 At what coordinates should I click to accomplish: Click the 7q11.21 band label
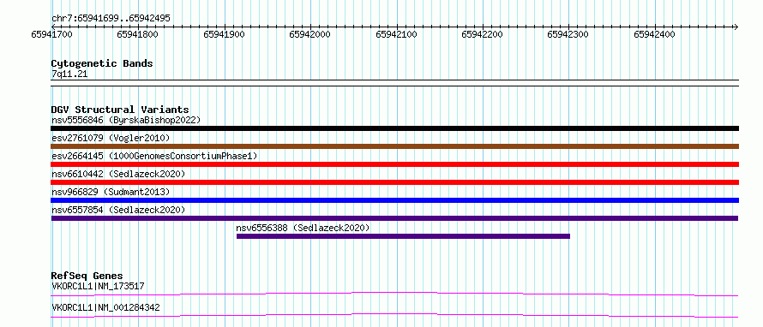[69, 74]
